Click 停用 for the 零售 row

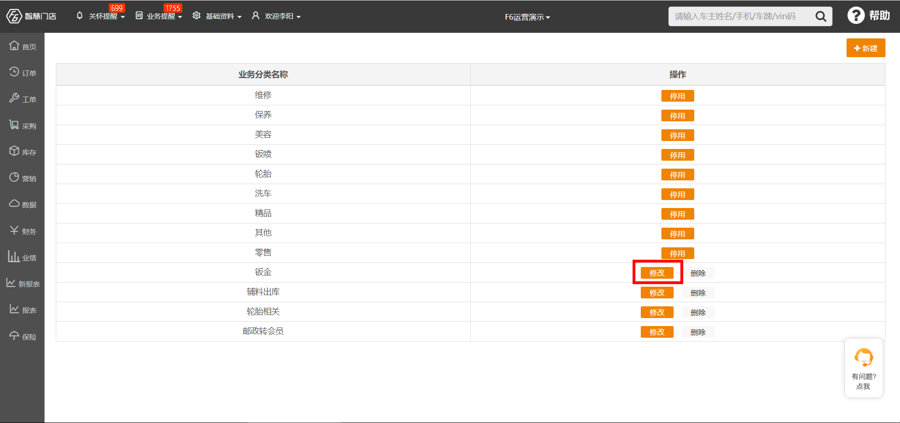677,253
